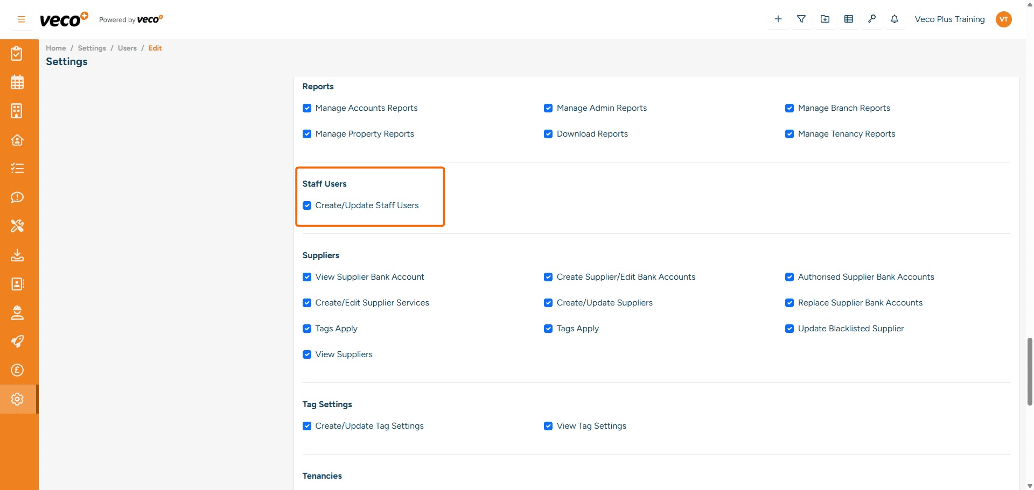Screen dimensions: 1034x490
Task: Select the rocket icon in the sidebar
Action: [x=17, y=341]
